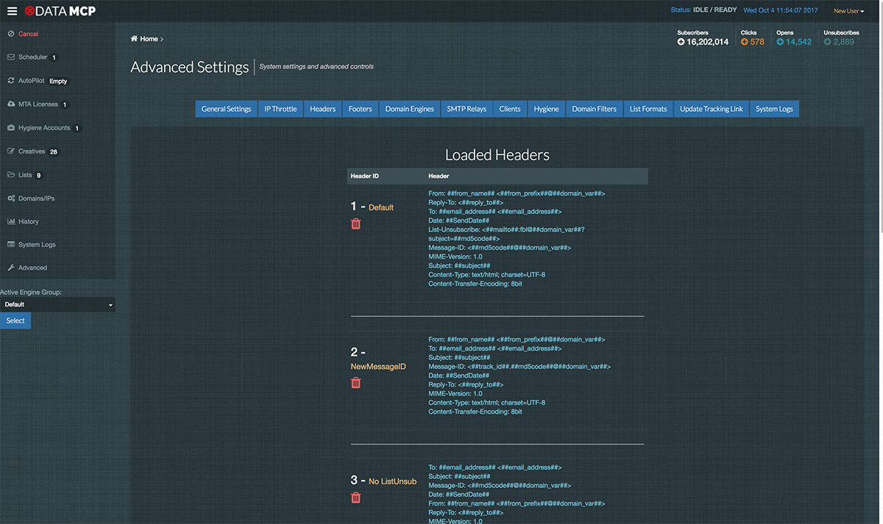The width and height of the screenshot is (883, 524).
Task: Open History from the sidebar
Action: (x=29, y=221)
